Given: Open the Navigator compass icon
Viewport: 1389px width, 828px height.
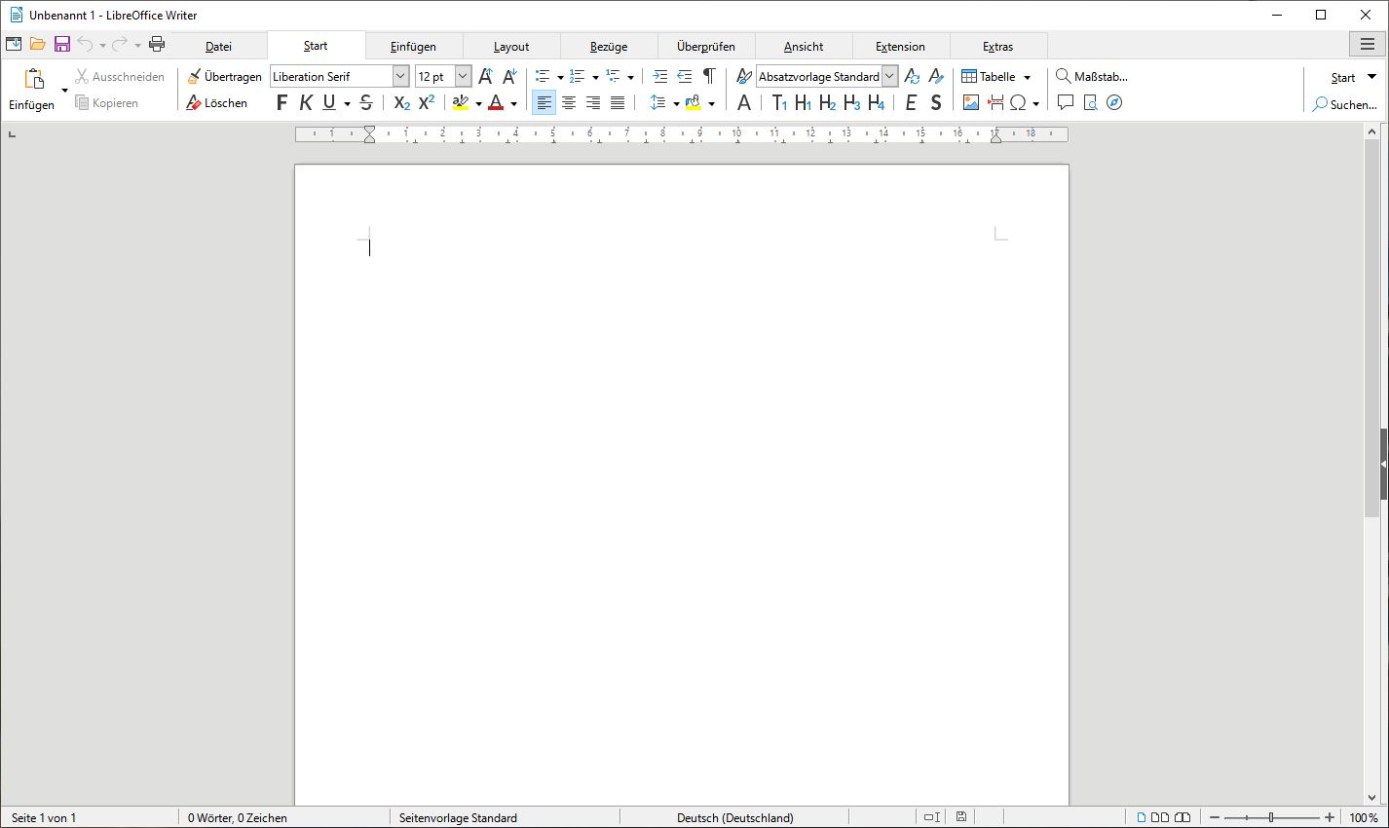Looking at the screenshot, I should click(1114, 102).
